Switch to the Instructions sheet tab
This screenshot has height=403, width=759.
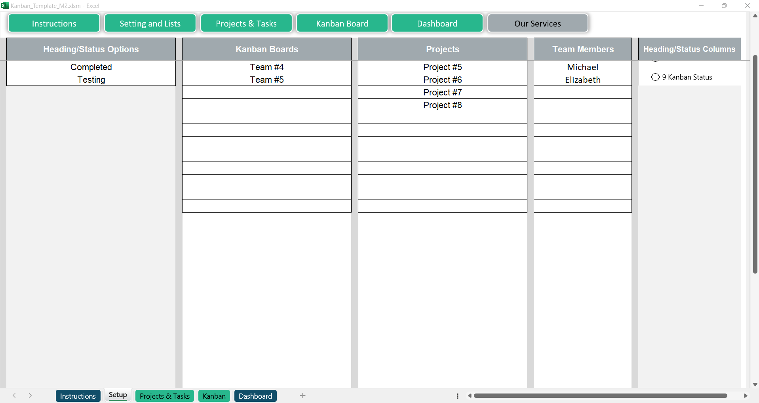click(78, 395)
